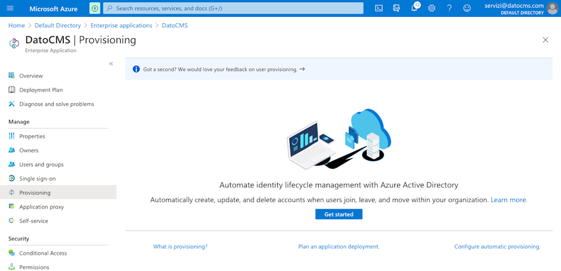Image resolution: width=561 pixels, height=271 pixels.
Task: Click the Provisioning sidebar icon
Action: [12, 192]
